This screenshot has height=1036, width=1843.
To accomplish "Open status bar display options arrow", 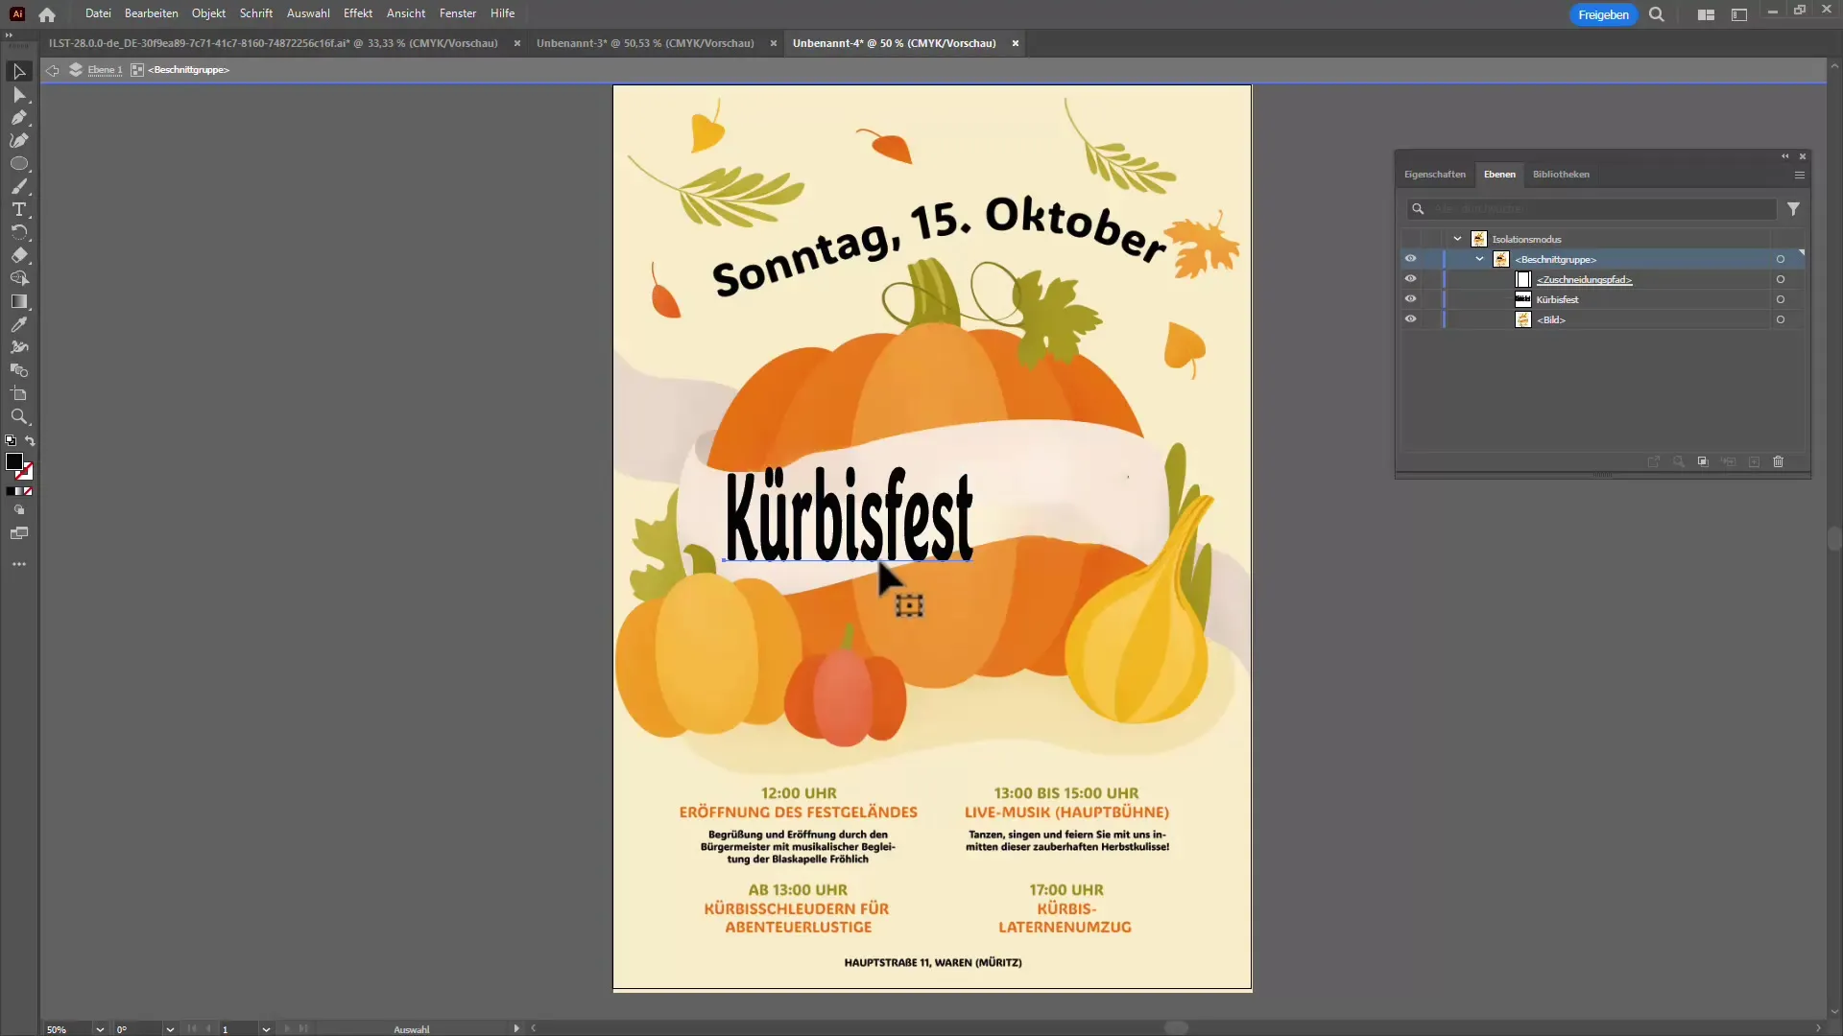I will (x=516, y=1028).
